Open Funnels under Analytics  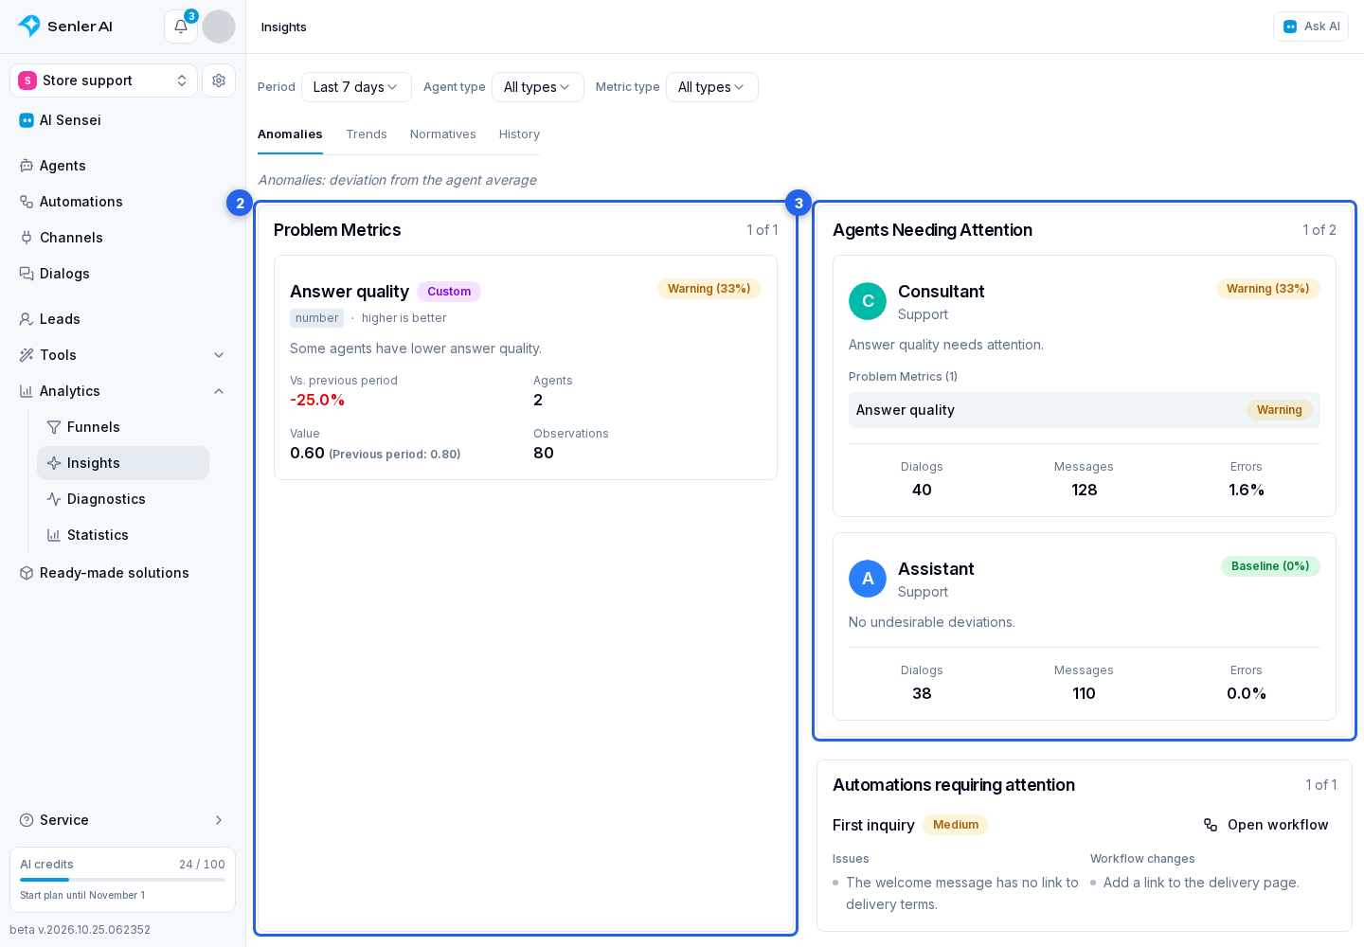[123, 427]
